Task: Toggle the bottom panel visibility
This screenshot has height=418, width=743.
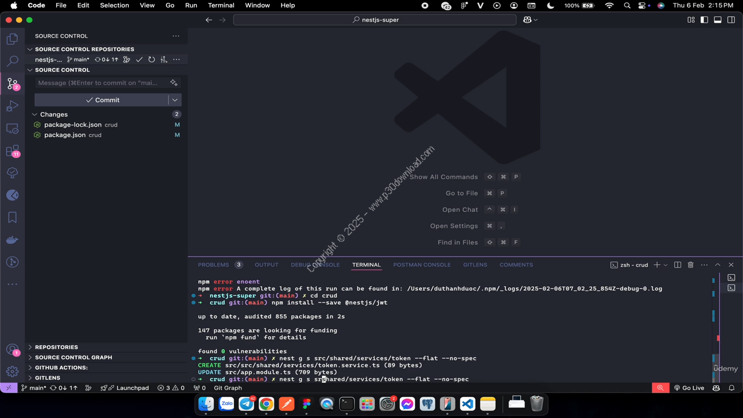Action: click(x=717, y=20)
